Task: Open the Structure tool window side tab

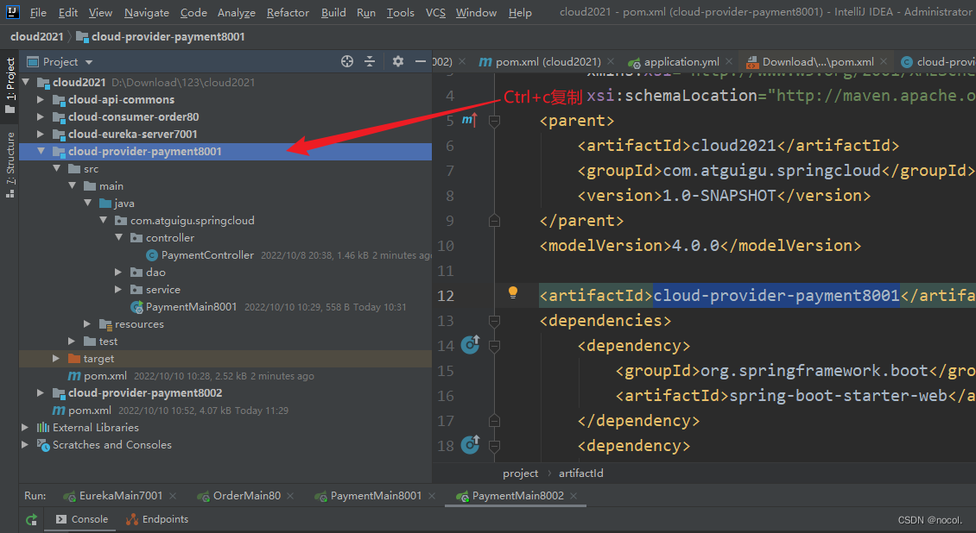Action: (10, 165)
